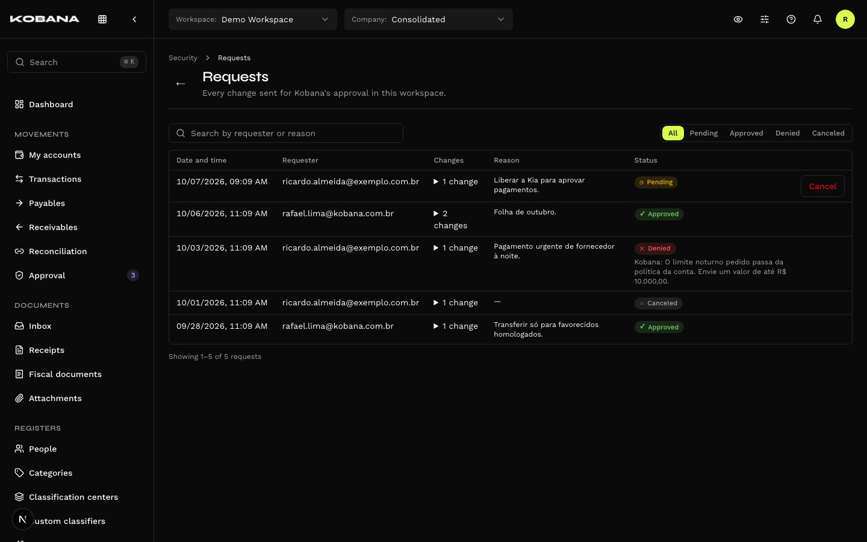Switch to the Approved filter tab
867x542 pixels.
[x=747, y=133]
